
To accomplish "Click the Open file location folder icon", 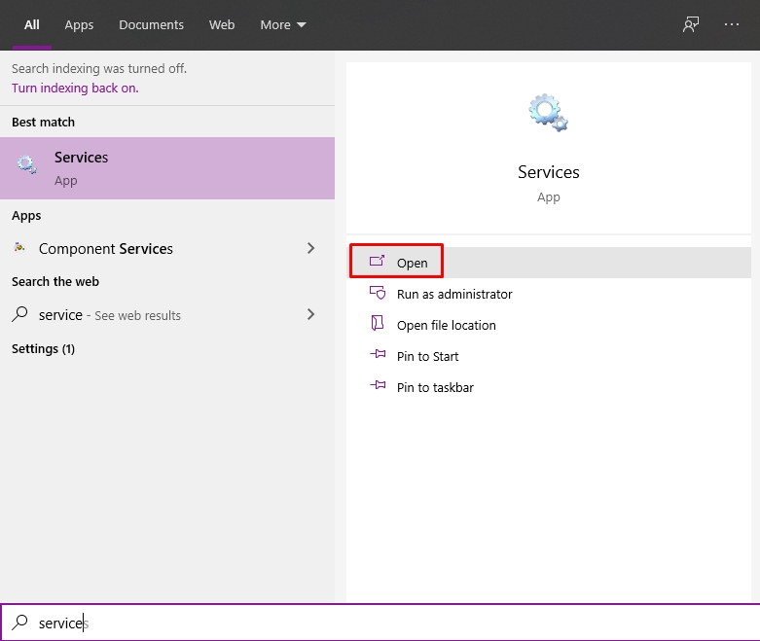I will (378, 323).
